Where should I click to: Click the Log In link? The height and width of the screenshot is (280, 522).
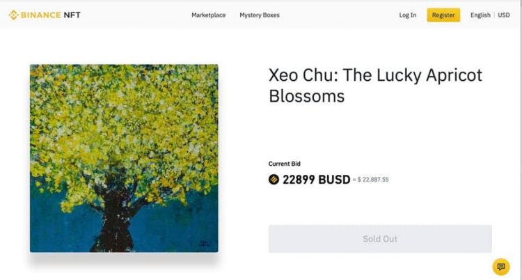408,15
